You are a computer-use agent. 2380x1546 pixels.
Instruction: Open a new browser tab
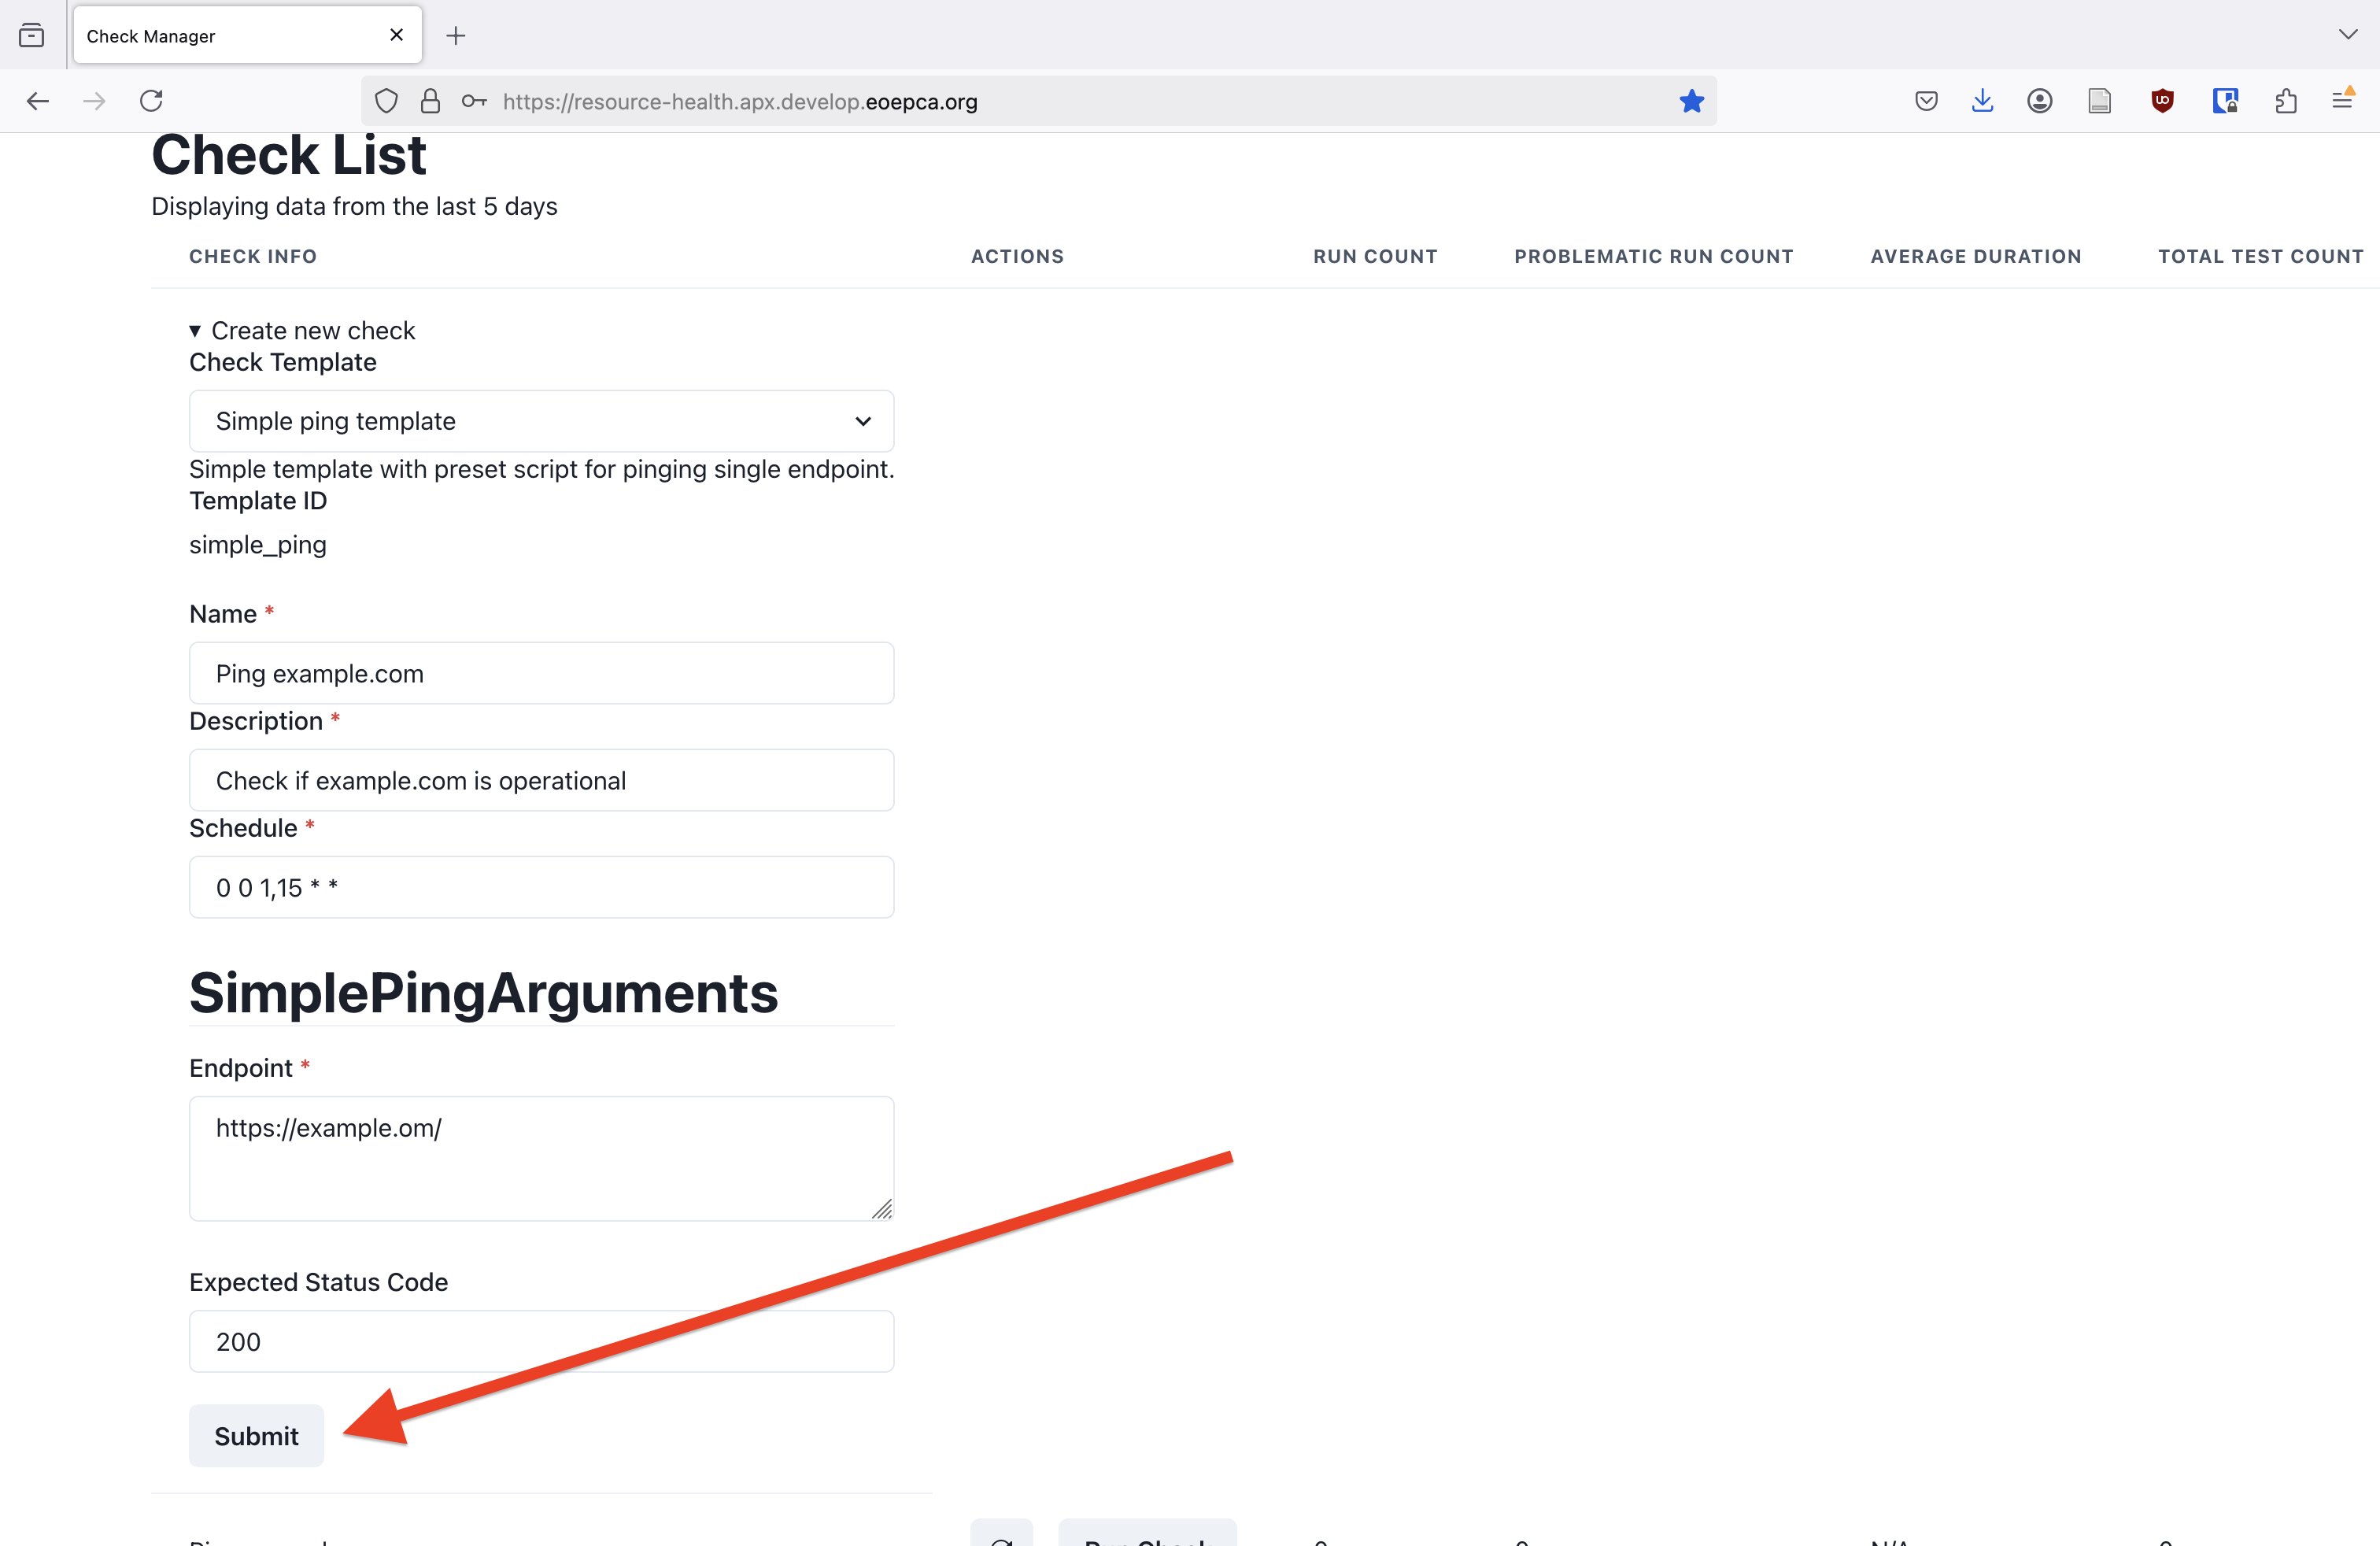coord(456,36)
